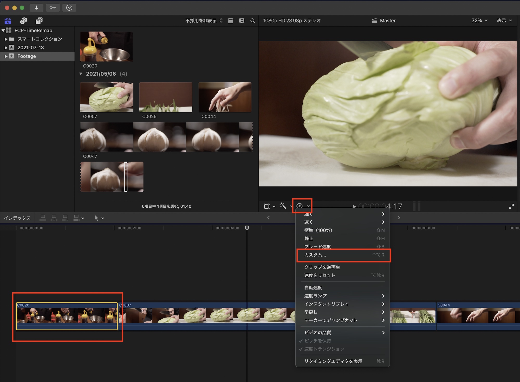520x382 pixels.
Task: Click the インデックス button
Action: (x=17, y=218)
